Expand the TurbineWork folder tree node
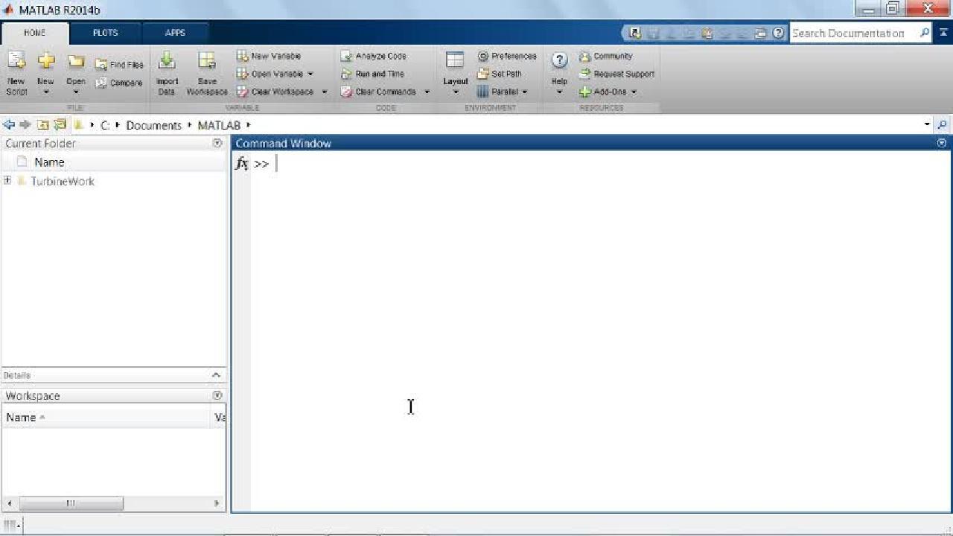This screenshot has height=536, width=953. (x=7, y=181)
